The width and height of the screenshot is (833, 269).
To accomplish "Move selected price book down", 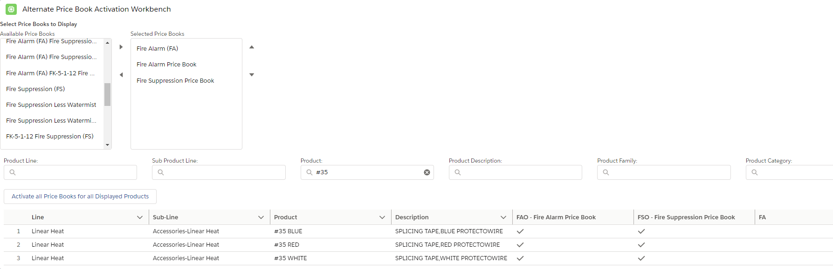I will (252, 75).
